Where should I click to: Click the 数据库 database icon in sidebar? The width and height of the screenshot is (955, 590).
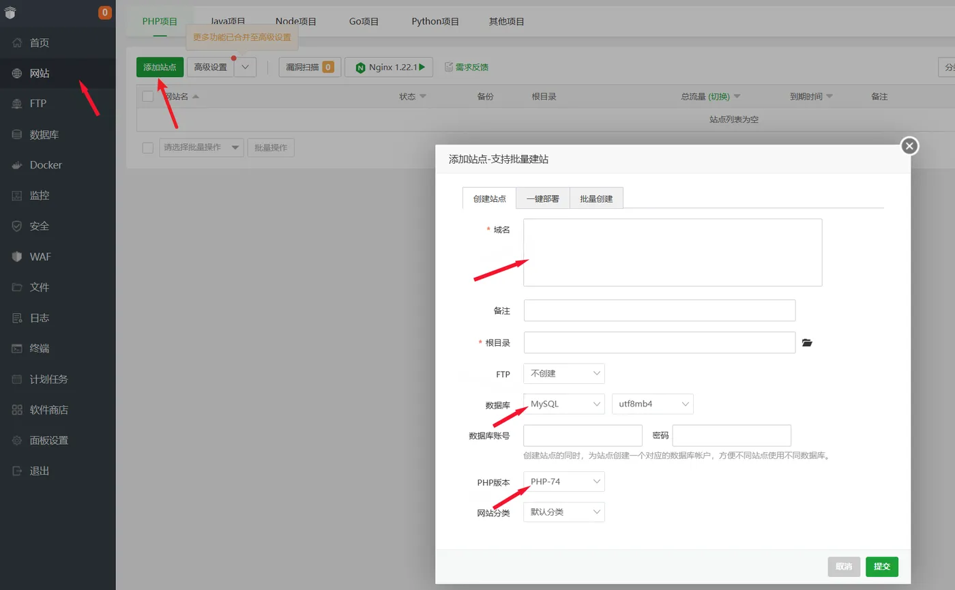tap(18, 134)
